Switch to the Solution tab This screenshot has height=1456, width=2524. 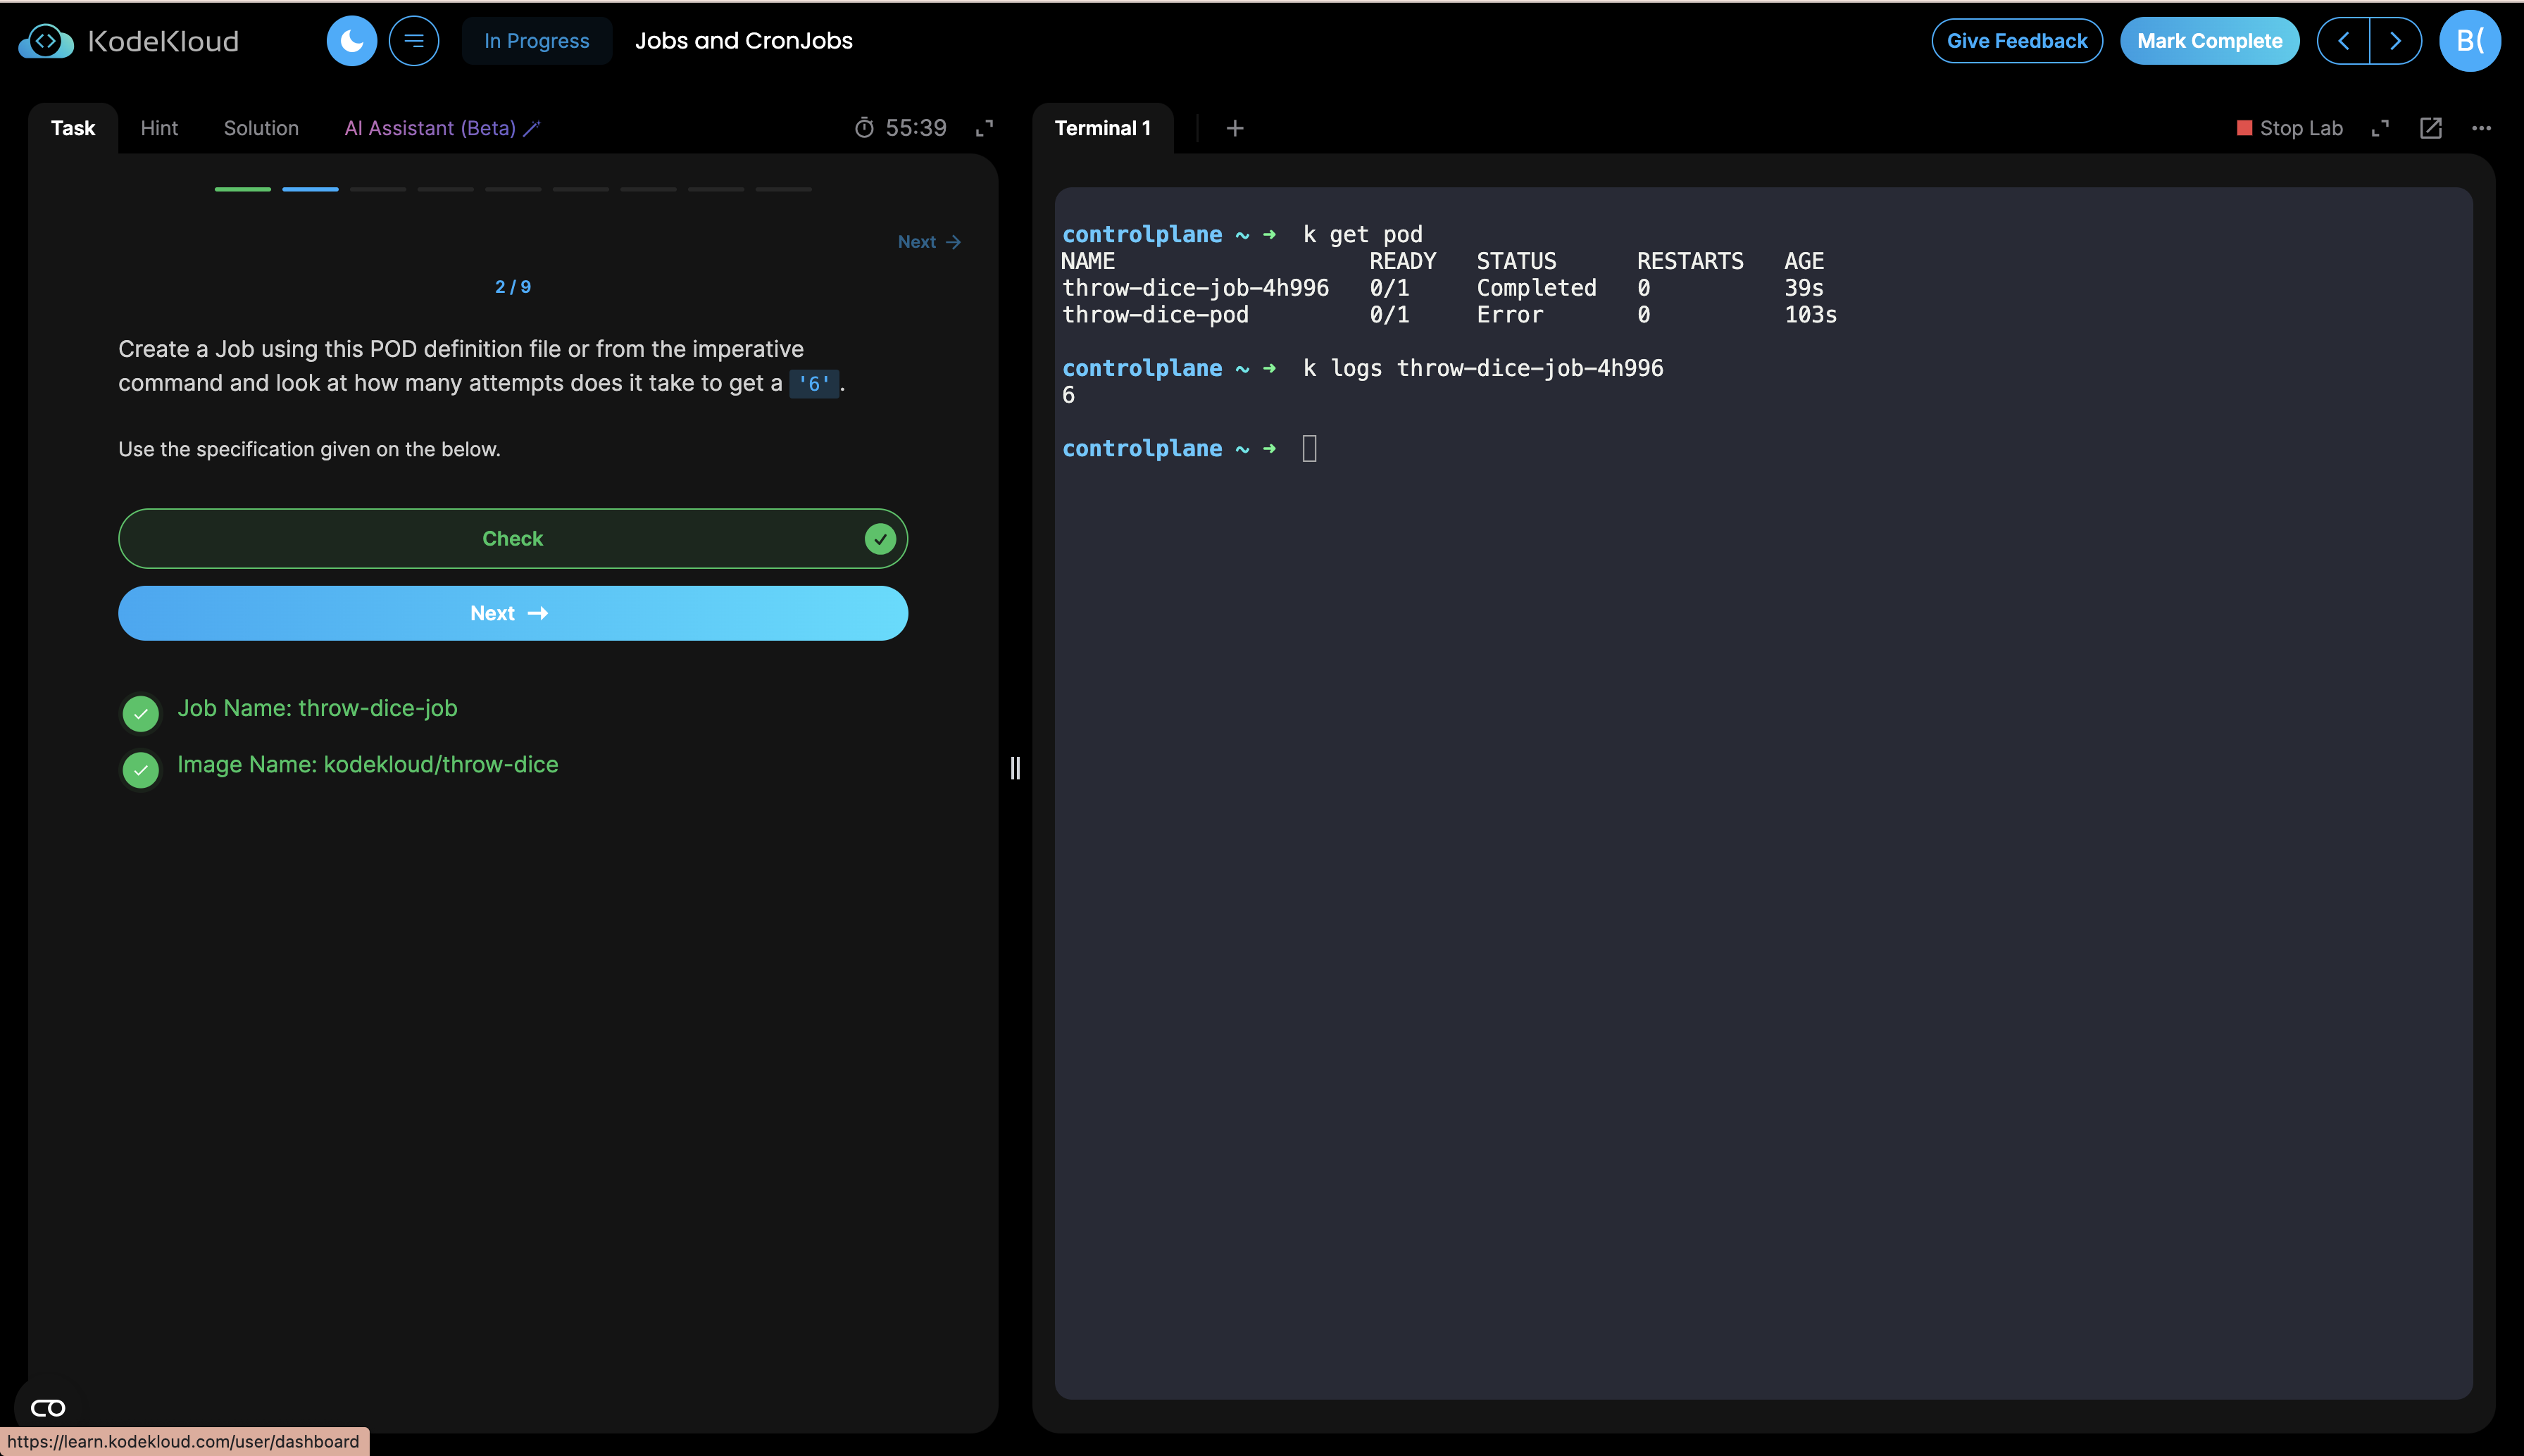click(261, 128)
